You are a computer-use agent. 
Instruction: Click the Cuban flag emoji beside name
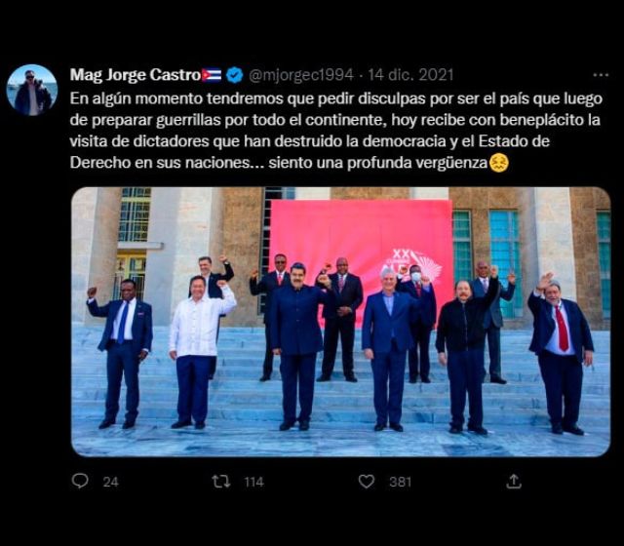pos(212,75)
